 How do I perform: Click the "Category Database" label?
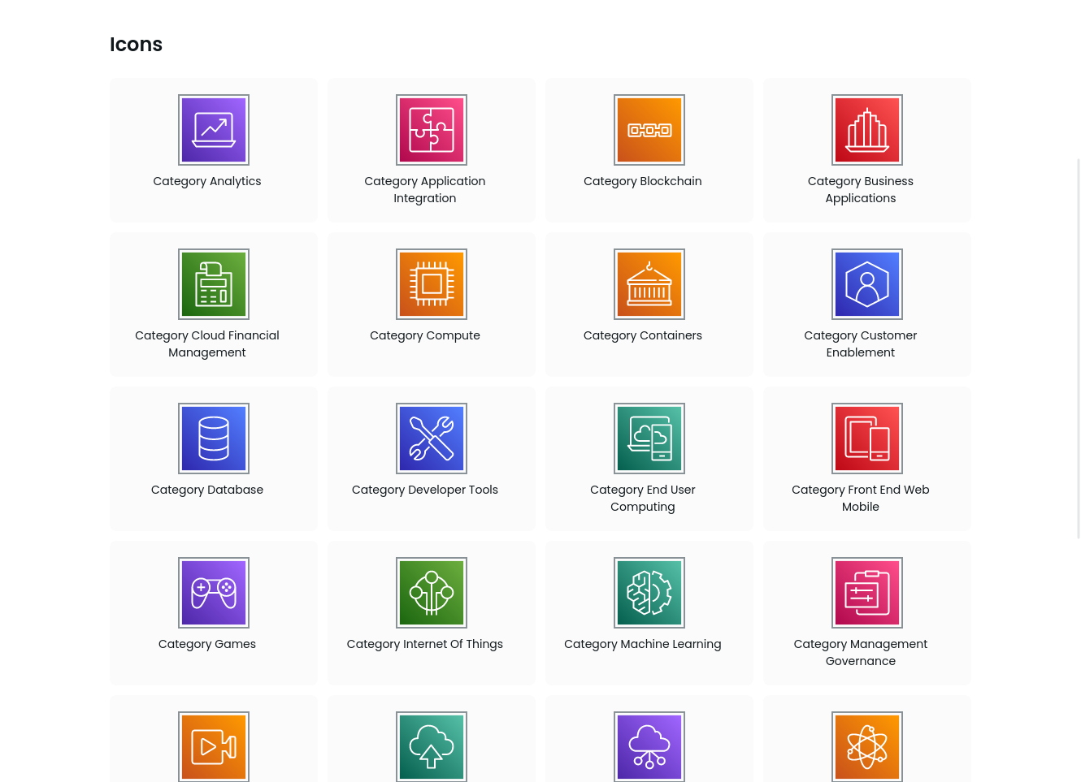coord(207,490)
